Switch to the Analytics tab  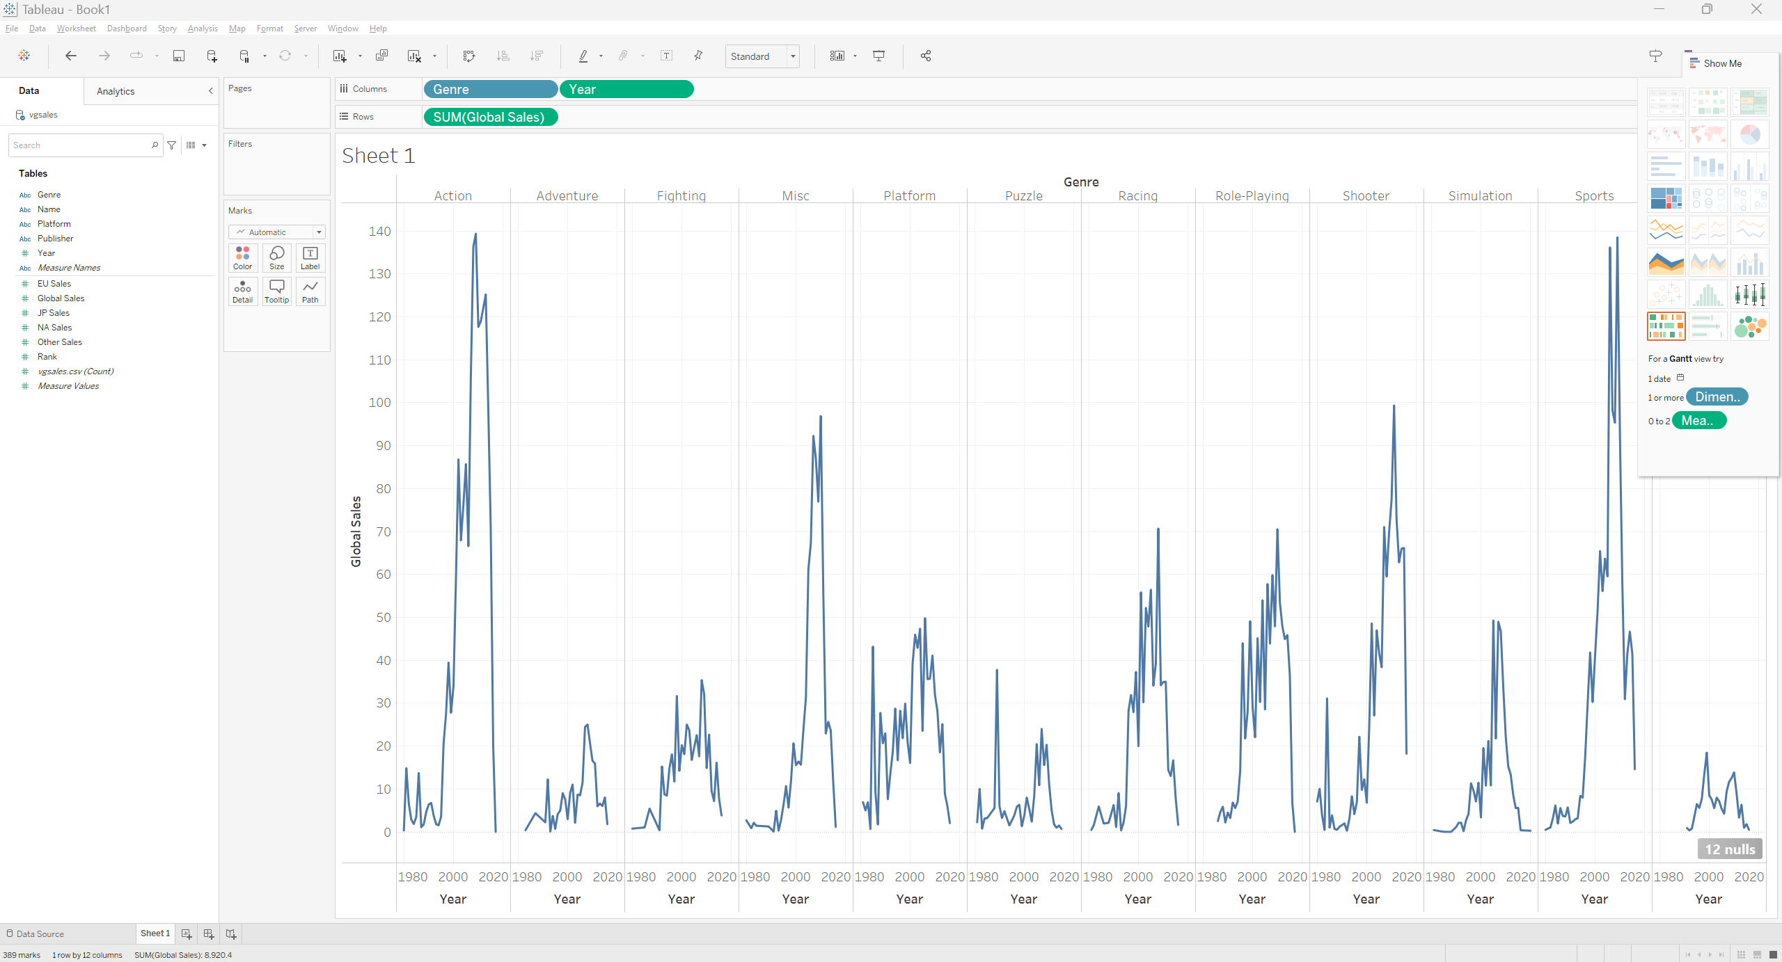click(116, 91)
